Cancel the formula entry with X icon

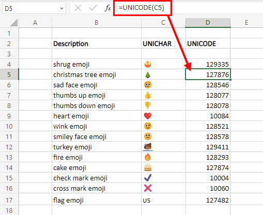click(x=78, y=8)
